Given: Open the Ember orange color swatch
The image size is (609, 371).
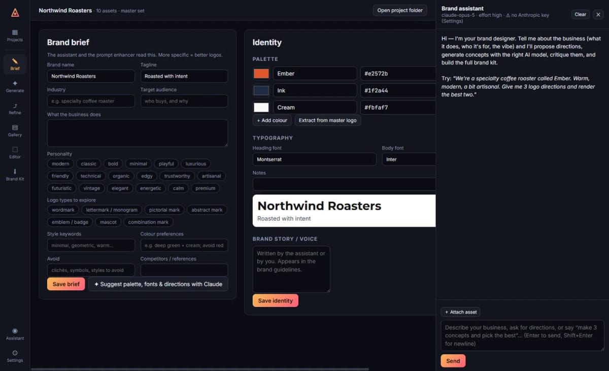Looking at the screenshot, I should tap(261, 74).
